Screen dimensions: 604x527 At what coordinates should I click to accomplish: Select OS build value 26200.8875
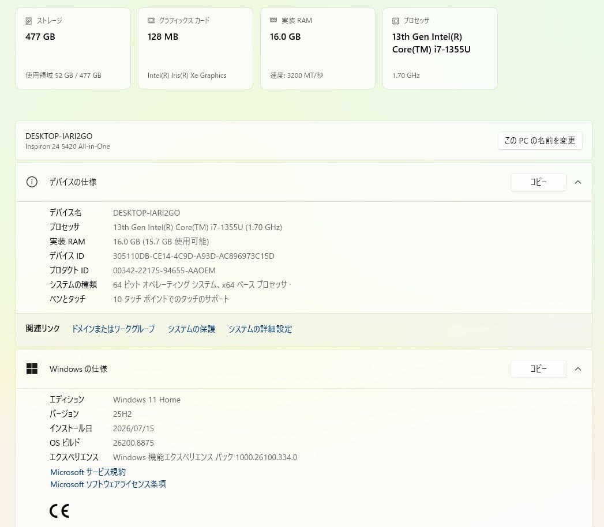point(133,443)
